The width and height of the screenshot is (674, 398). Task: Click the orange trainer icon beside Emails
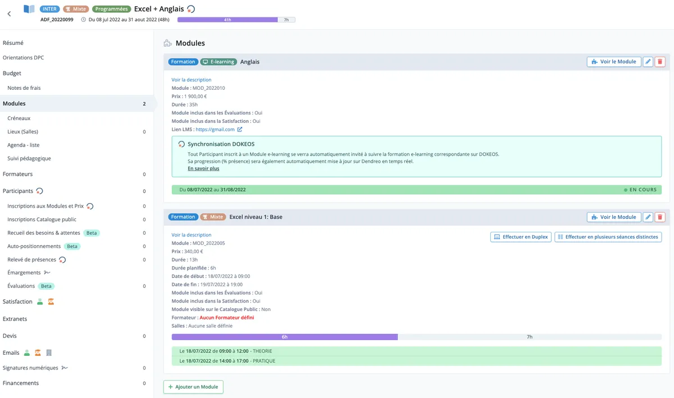(x=38, y=353)
